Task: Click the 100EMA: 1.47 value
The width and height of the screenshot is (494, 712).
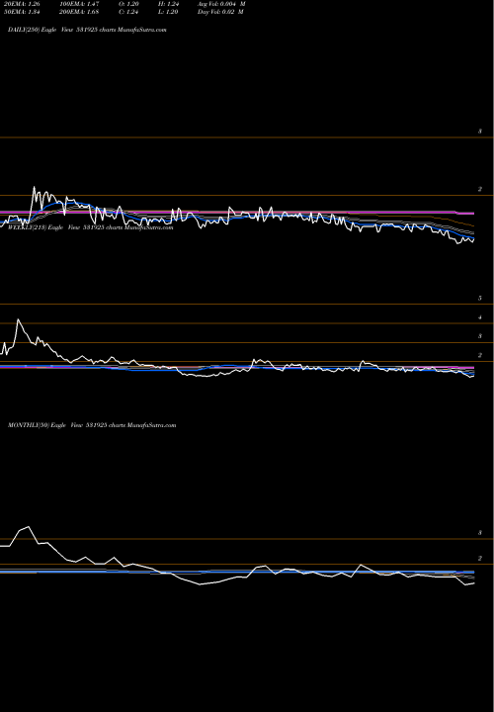Action: [x=79, y=4]
